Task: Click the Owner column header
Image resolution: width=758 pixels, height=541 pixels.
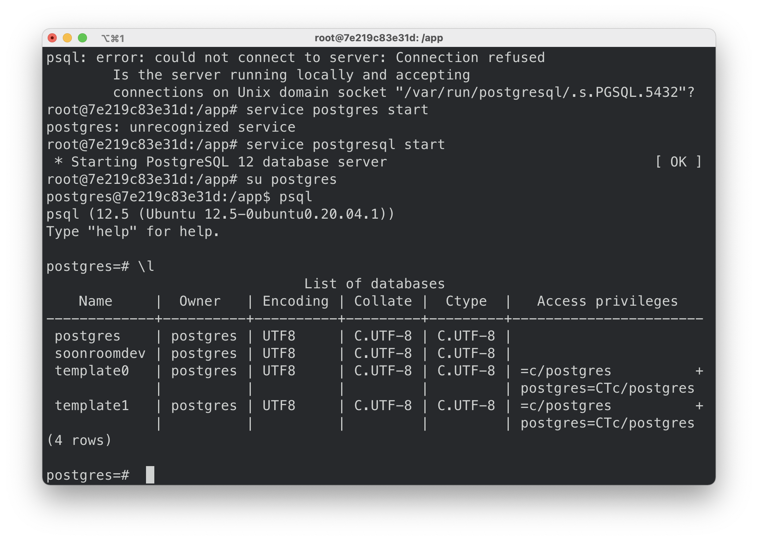Action: click(x=200, y=301)
